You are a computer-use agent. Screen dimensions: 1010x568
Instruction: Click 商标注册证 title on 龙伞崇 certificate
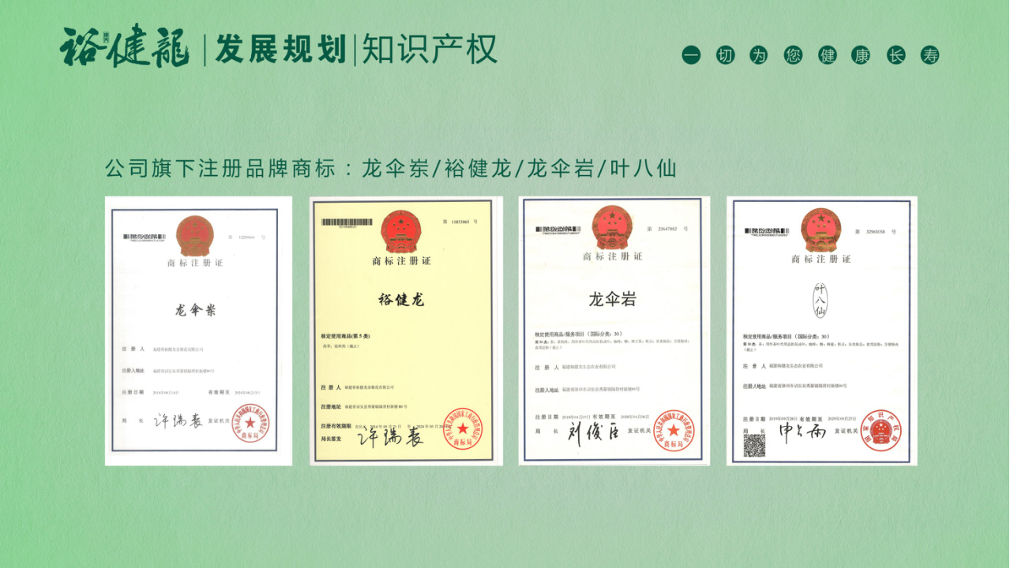tap(195, 263)
